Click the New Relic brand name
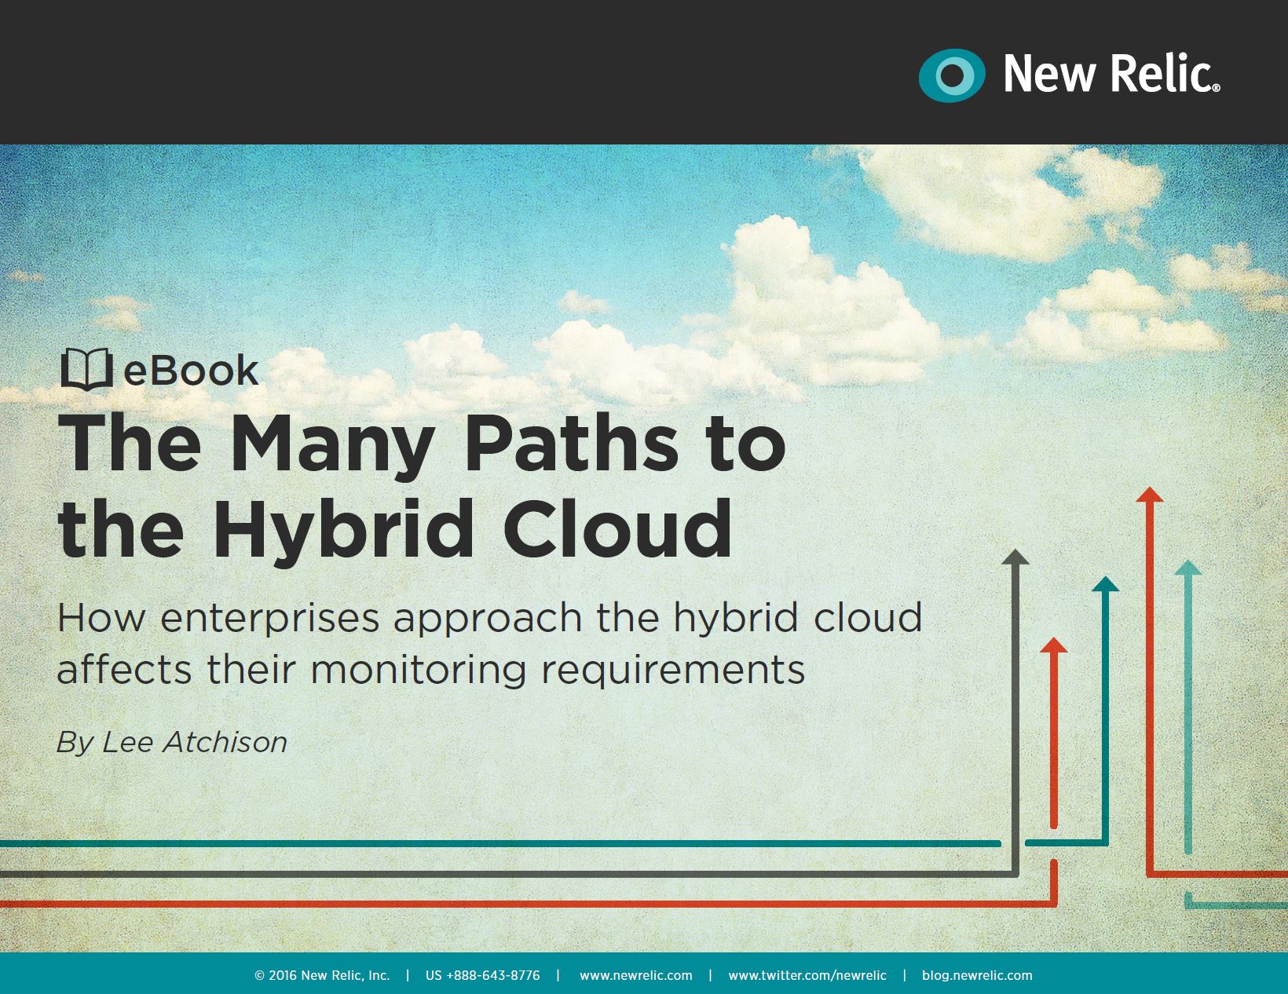The width and height of the screenshot is (1288, 994). [1111, 74]
